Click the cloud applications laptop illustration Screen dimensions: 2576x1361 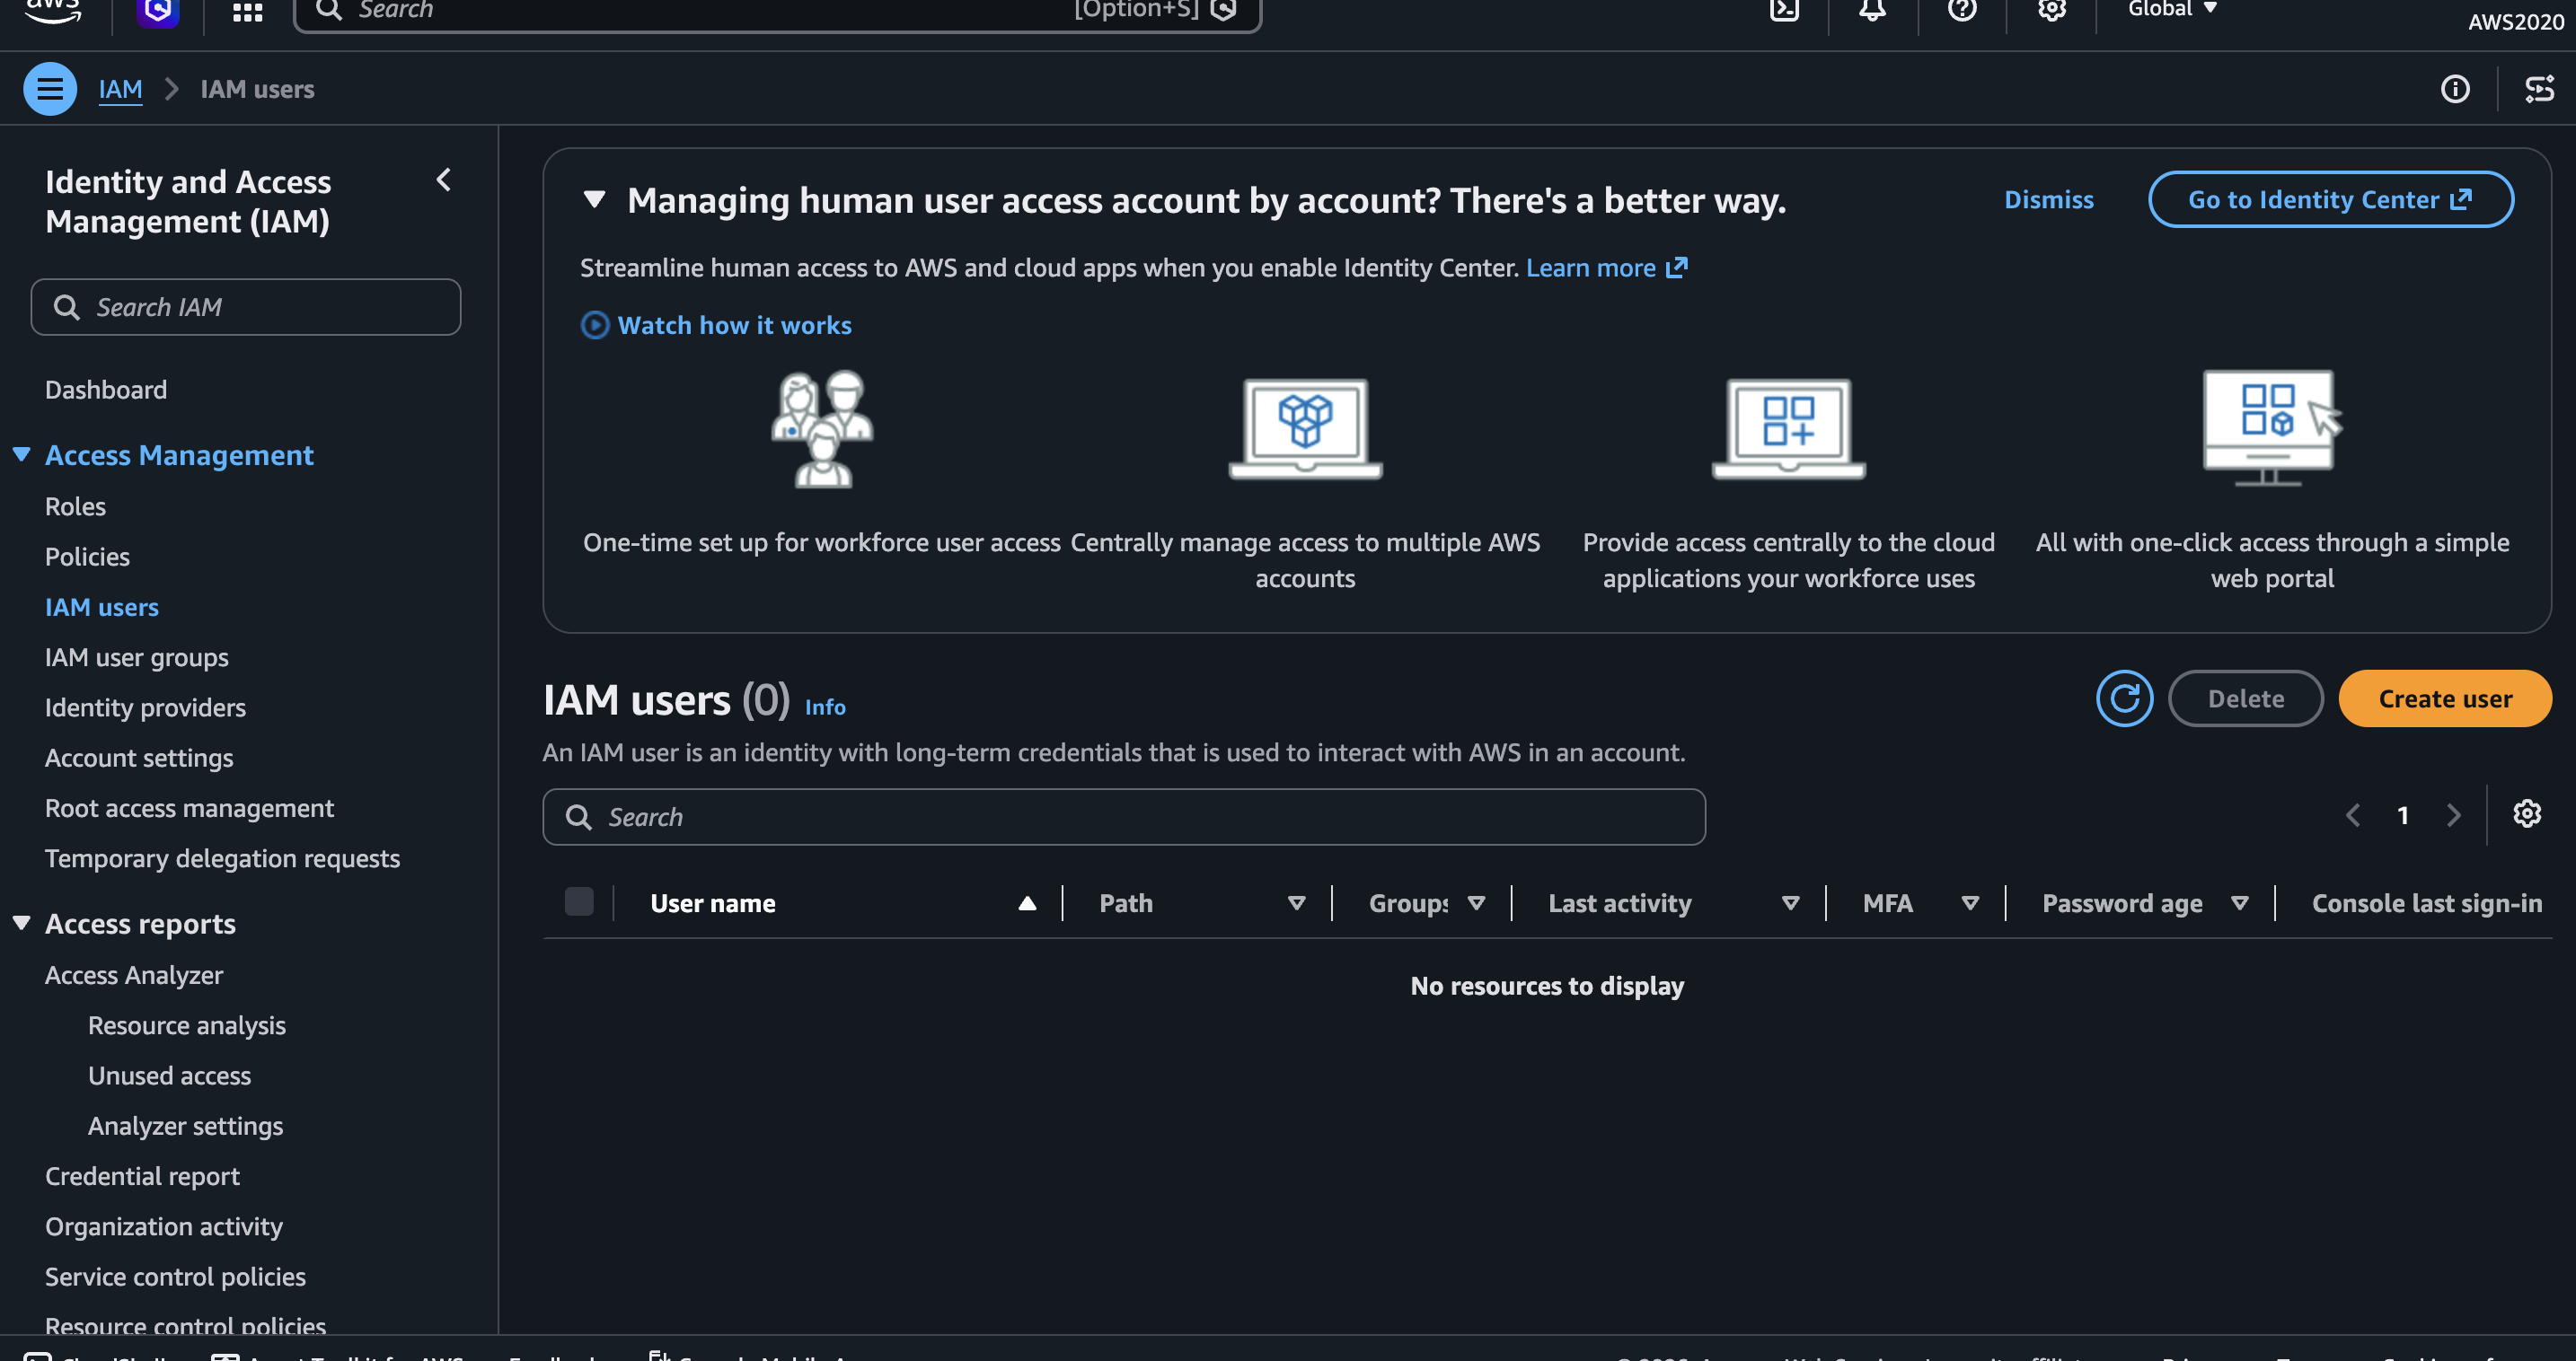point(1788,429)
